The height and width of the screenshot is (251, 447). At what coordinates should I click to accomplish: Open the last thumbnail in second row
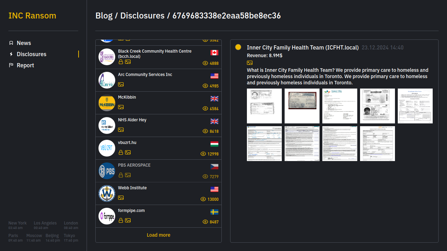tap(377, 144)
